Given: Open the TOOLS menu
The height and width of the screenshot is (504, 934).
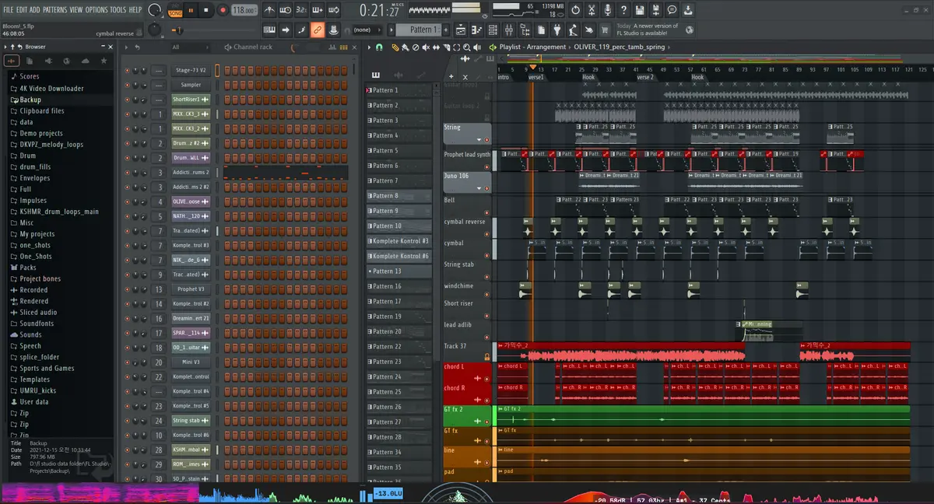Looking at the screenshot, I should click(118, 9).
